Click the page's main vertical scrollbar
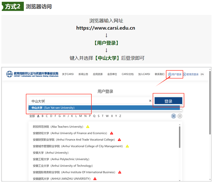The image size is (213, 185). 210,103
